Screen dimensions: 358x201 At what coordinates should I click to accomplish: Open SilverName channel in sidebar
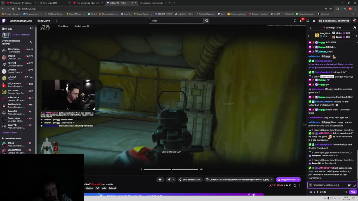click(x=18, y=50)
